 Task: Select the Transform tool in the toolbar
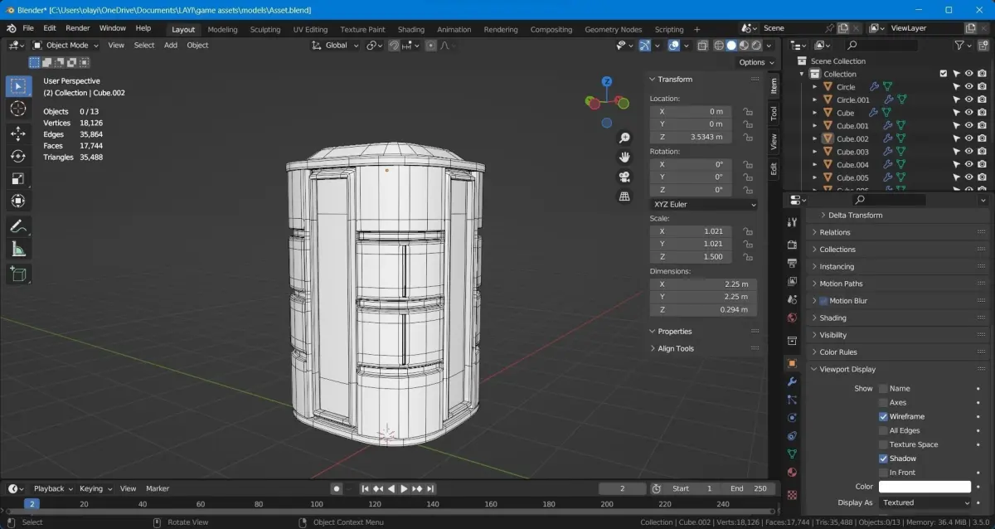(18, 201)
